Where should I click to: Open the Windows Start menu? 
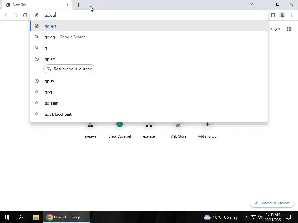coord(7,217)
